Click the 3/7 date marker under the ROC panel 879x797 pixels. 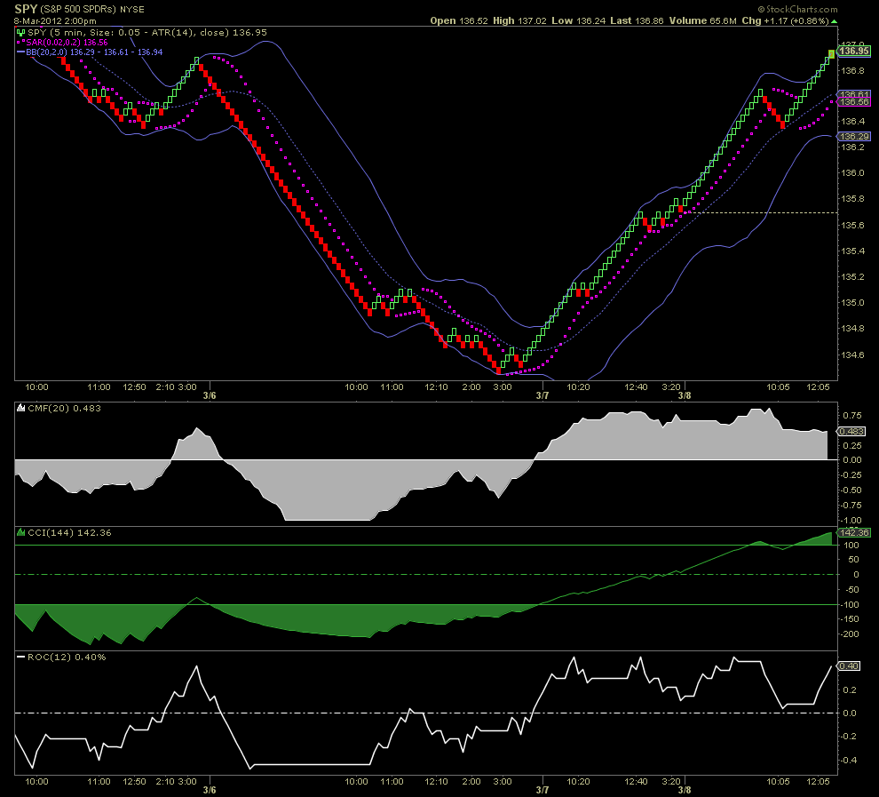[542, 790]
